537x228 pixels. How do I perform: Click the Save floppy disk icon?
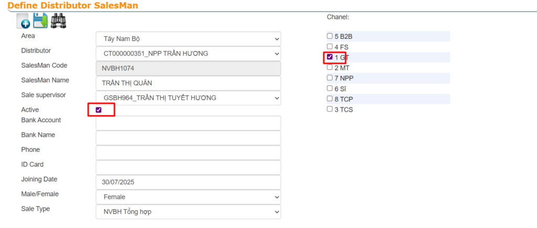[x=40, y=21]
